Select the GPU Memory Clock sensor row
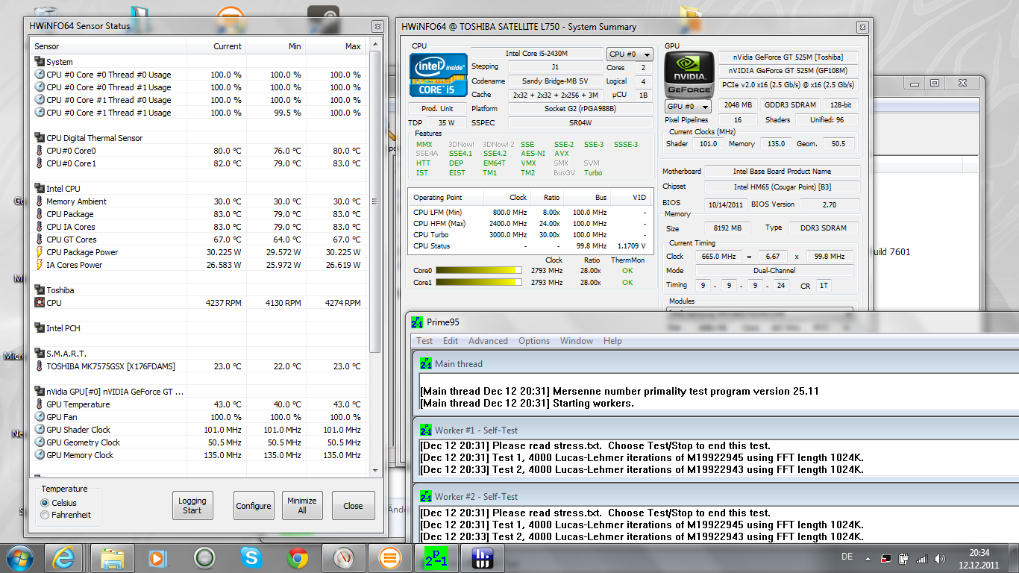The height and width of the screenshot is (573, 1019). click(x=198, y=455)
